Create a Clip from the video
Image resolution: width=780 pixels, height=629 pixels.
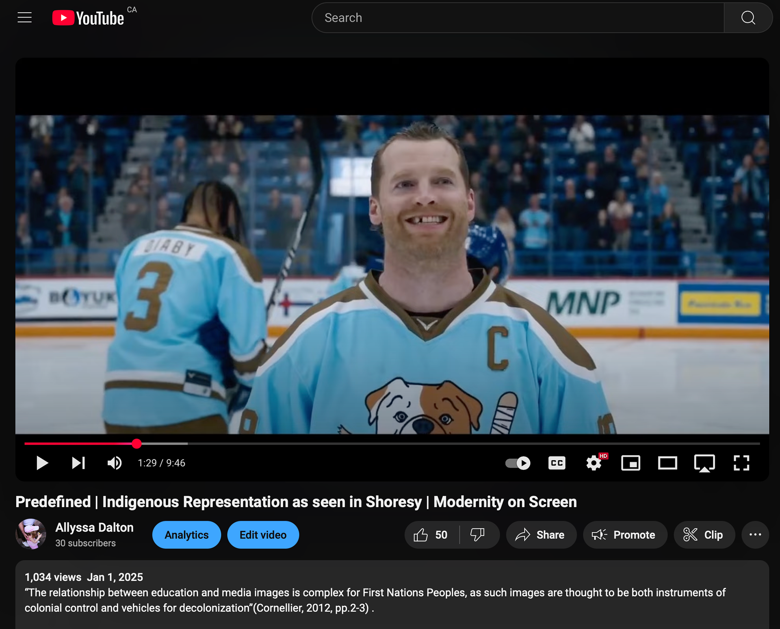click(704, 535)
